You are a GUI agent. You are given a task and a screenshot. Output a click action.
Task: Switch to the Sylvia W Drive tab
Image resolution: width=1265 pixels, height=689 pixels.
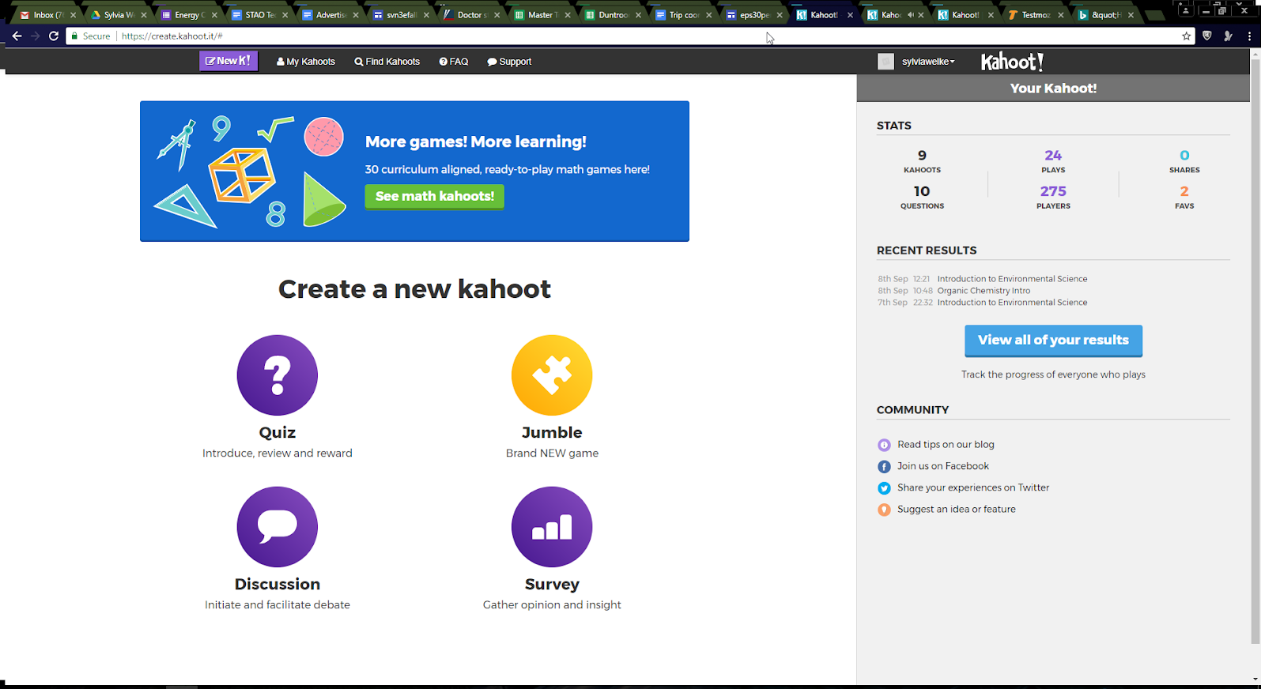click(x=117, y=15)
